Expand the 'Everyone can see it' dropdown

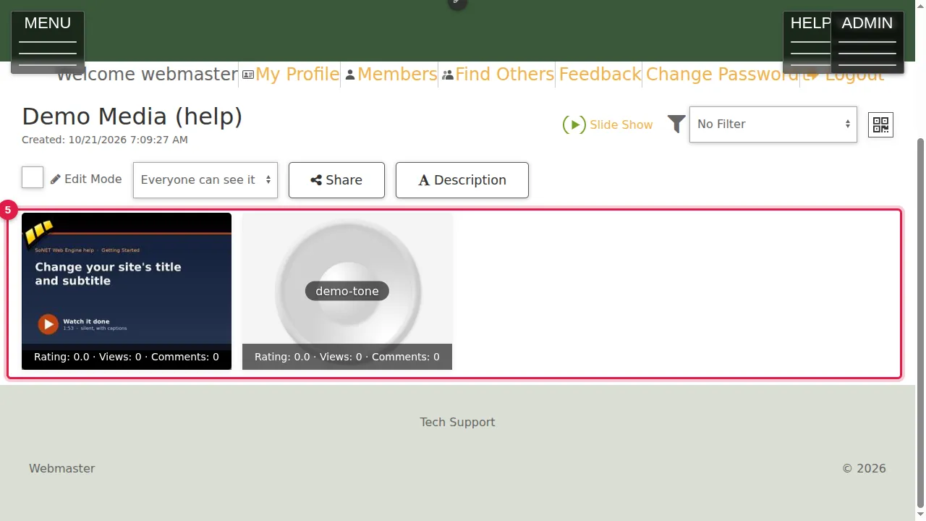coord(205,180)
